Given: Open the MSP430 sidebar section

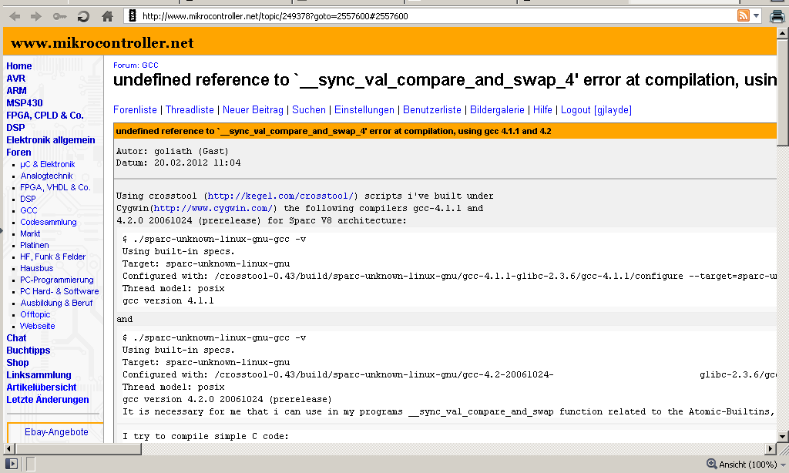Looking at the screenshot, I should [24, 103].
